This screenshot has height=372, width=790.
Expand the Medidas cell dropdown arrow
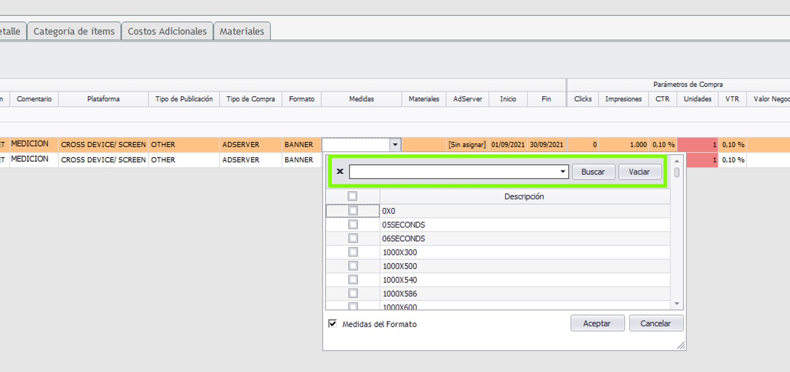(x=395, y=145)
